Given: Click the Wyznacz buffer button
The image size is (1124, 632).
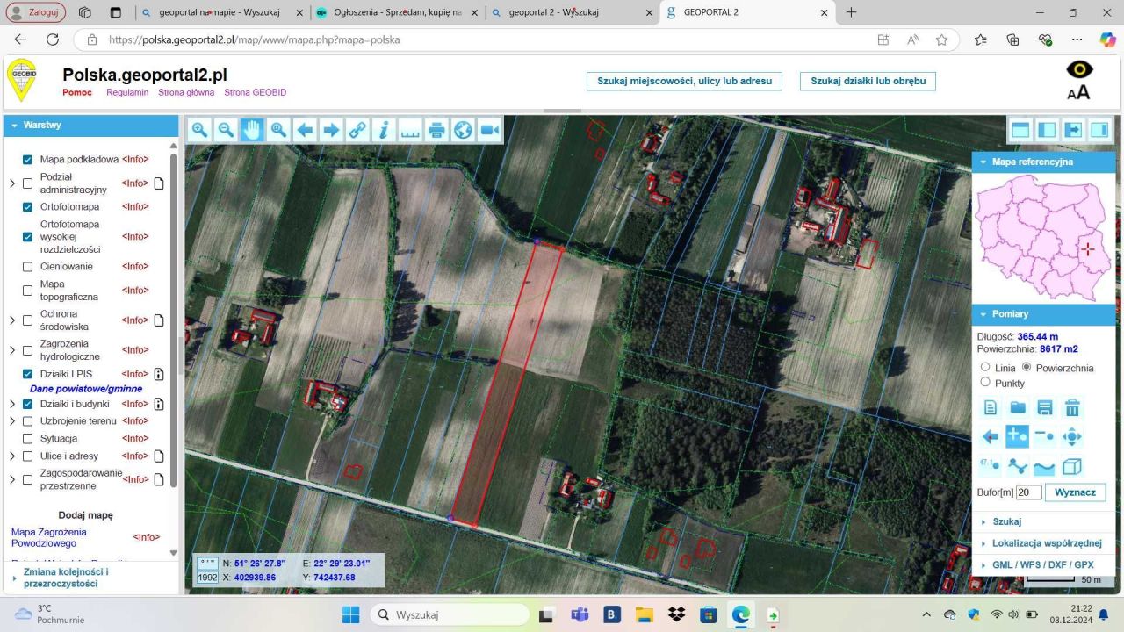Looking at the screenshot, I should 1075,492.
